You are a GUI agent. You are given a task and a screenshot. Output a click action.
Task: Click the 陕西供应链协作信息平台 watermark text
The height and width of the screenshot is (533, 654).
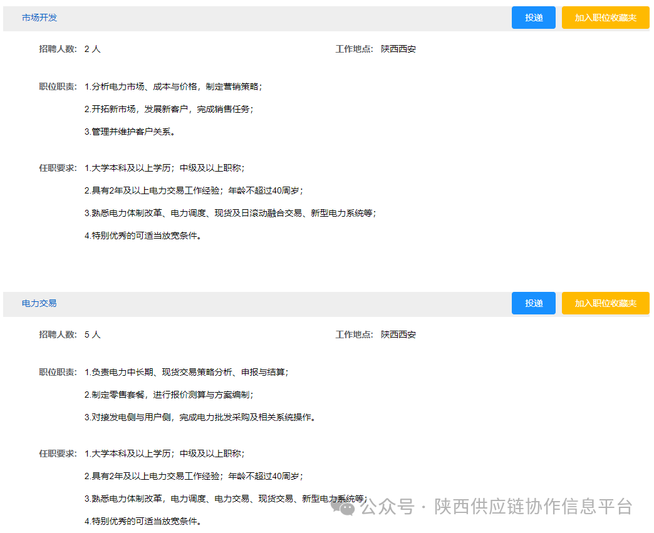(x=533, y=506)
